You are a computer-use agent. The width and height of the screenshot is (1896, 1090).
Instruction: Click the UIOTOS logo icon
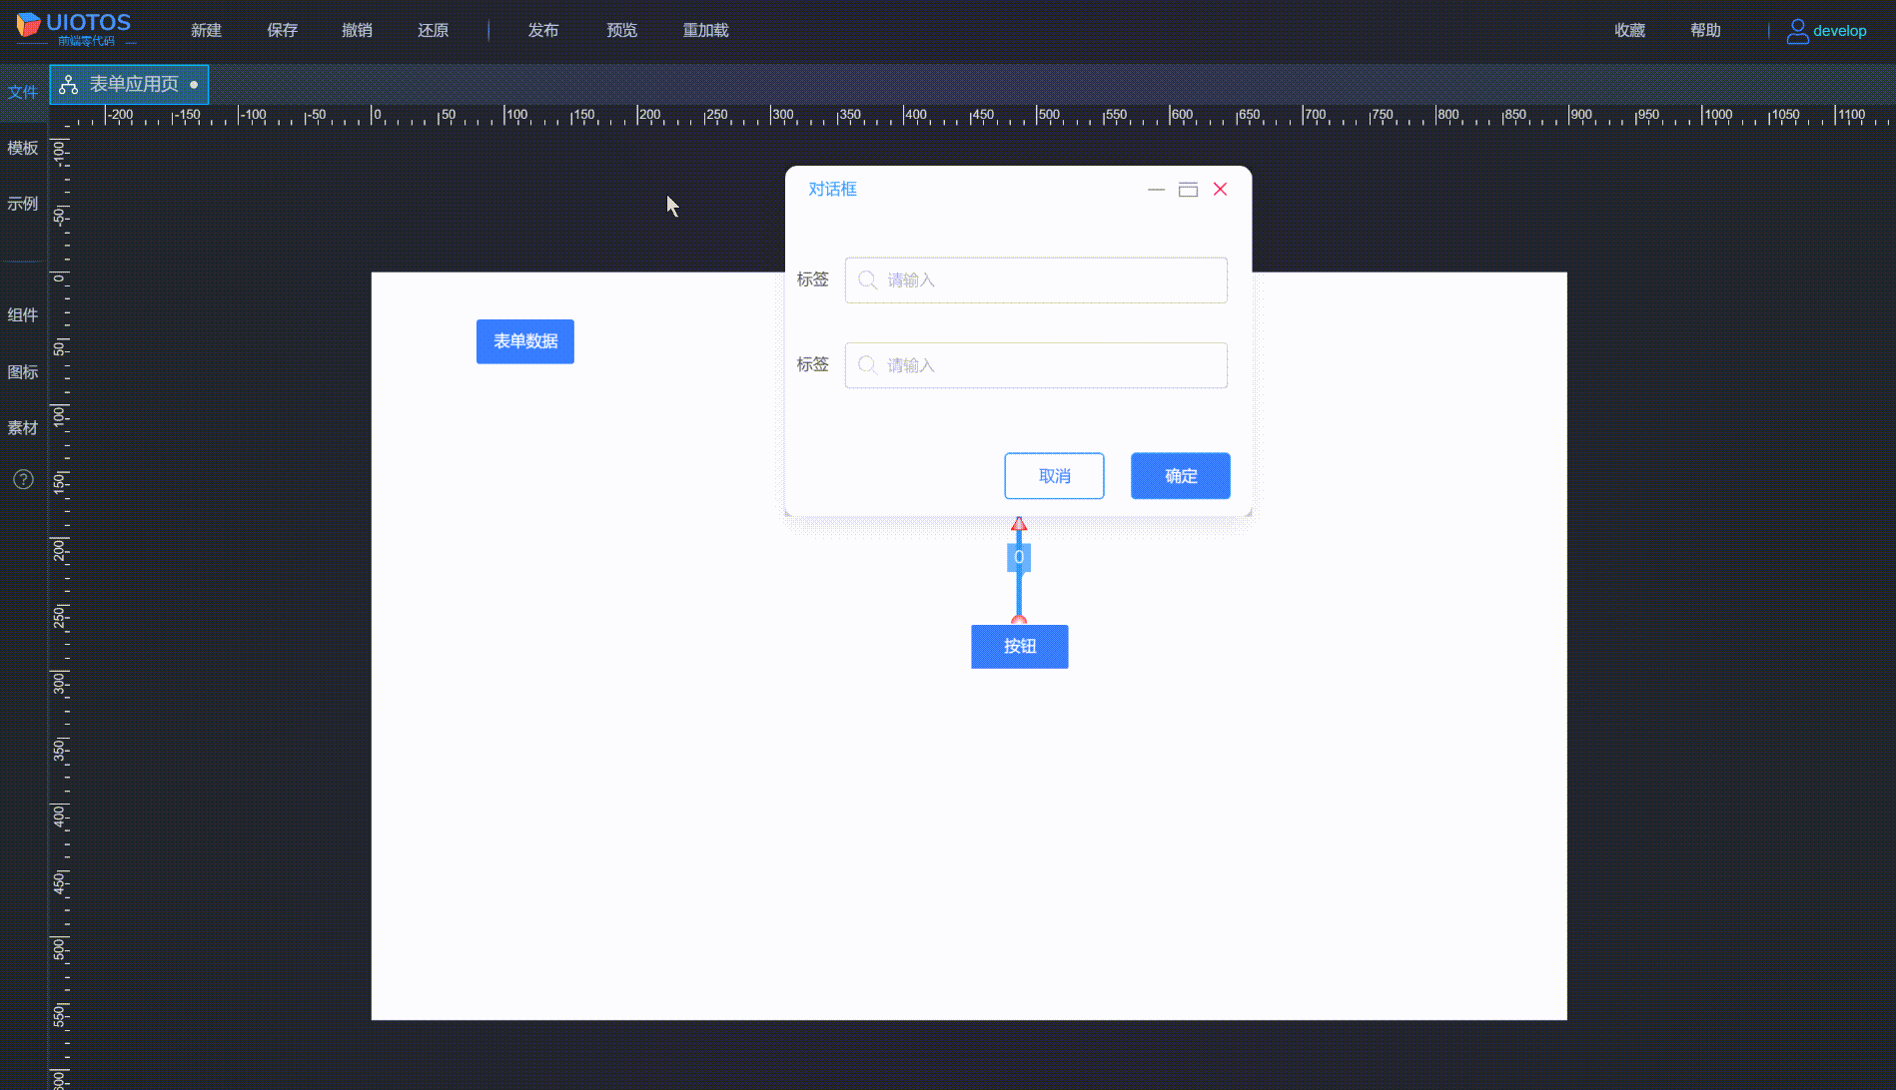pos(28,25)
